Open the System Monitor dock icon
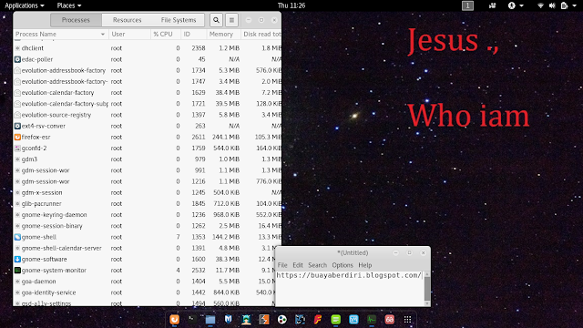 coord(372,319)
